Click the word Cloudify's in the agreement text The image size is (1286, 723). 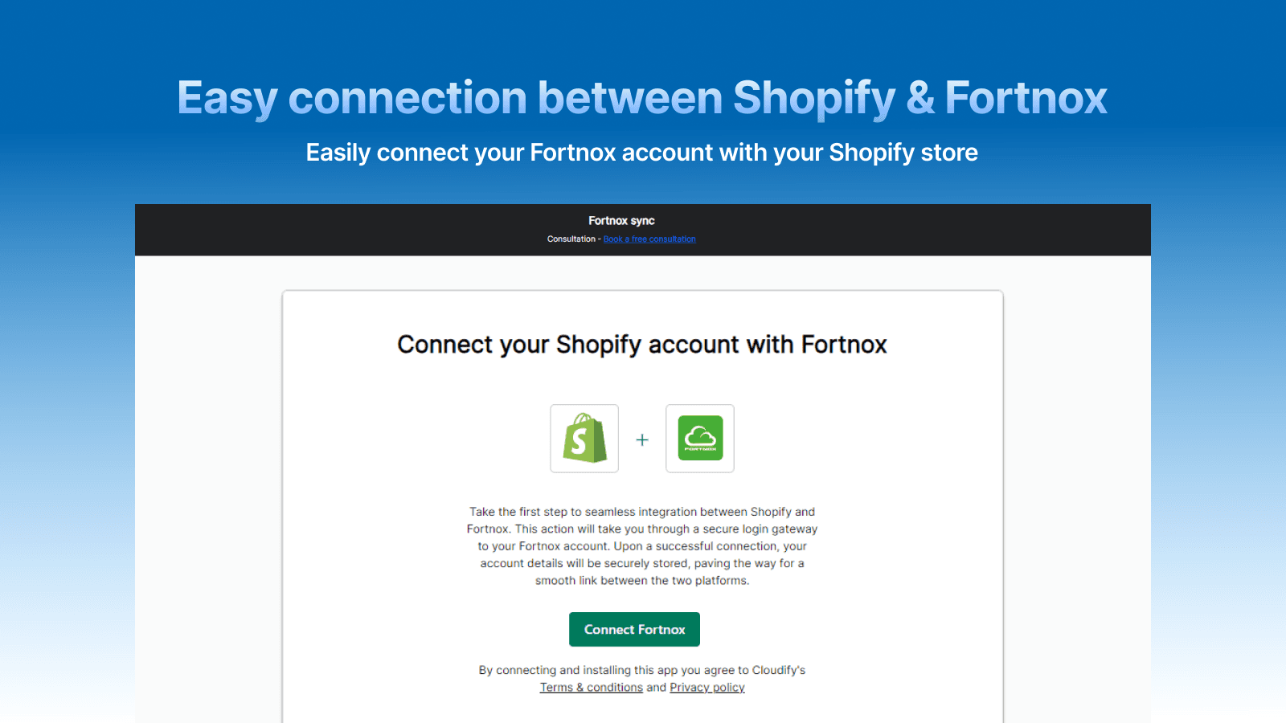pyautogui.click(x=779, y=670)
